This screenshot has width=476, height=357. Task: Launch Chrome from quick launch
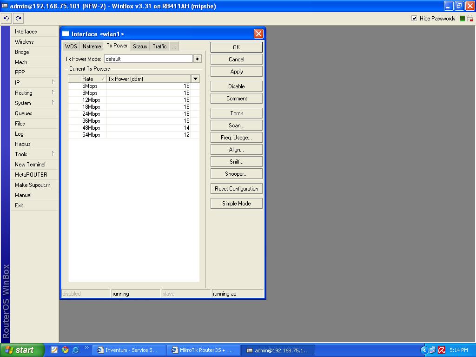65,350
